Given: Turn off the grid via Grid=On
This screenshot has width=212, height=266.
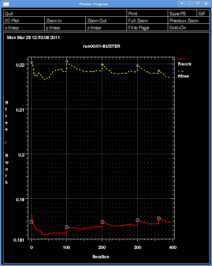Looking at the screenshot, I should coord(188,28).
